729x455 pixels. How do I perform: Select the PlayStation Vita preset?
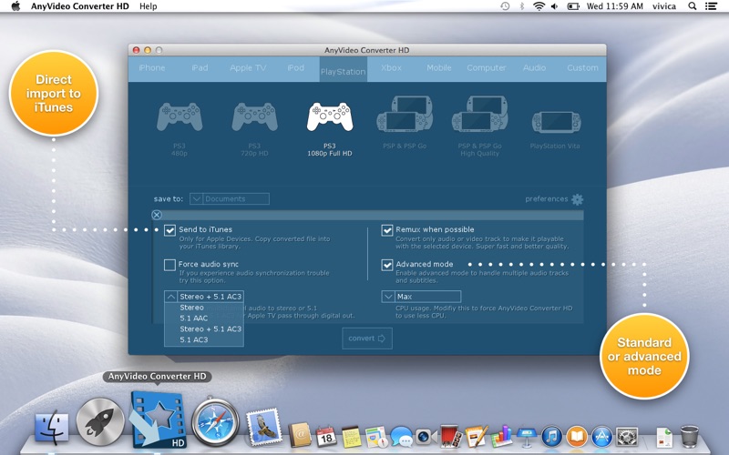pos(556,122)
